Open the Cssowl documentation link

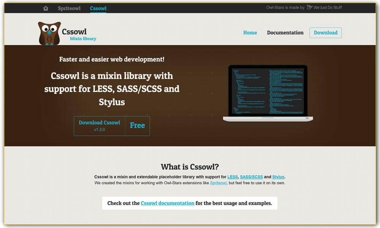(x=167, y=203)
